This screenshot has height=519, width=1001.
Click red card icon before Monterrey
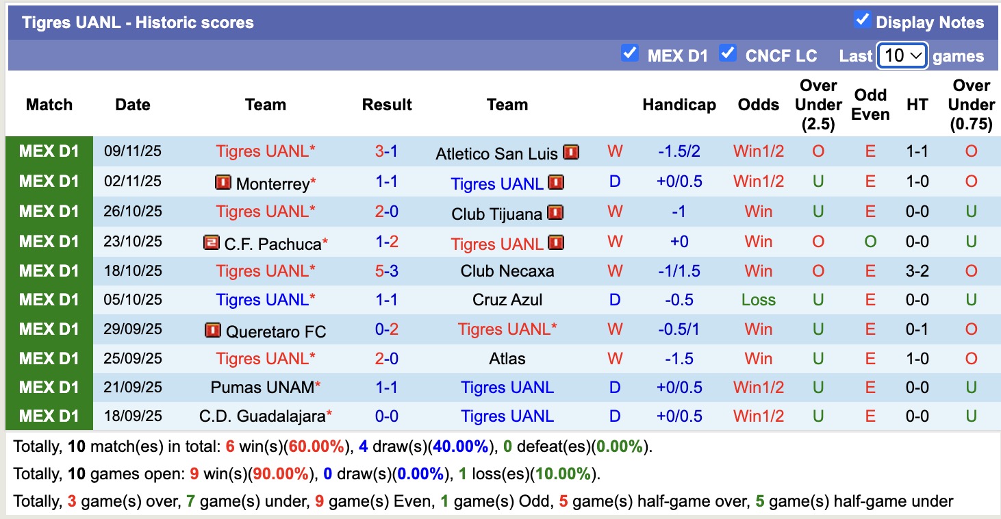[x=223, y=183]
